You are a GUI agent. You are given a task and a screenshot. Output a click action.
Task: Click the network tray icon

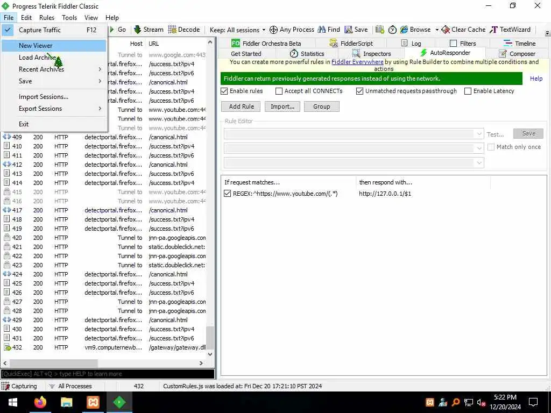coord(469,402)
